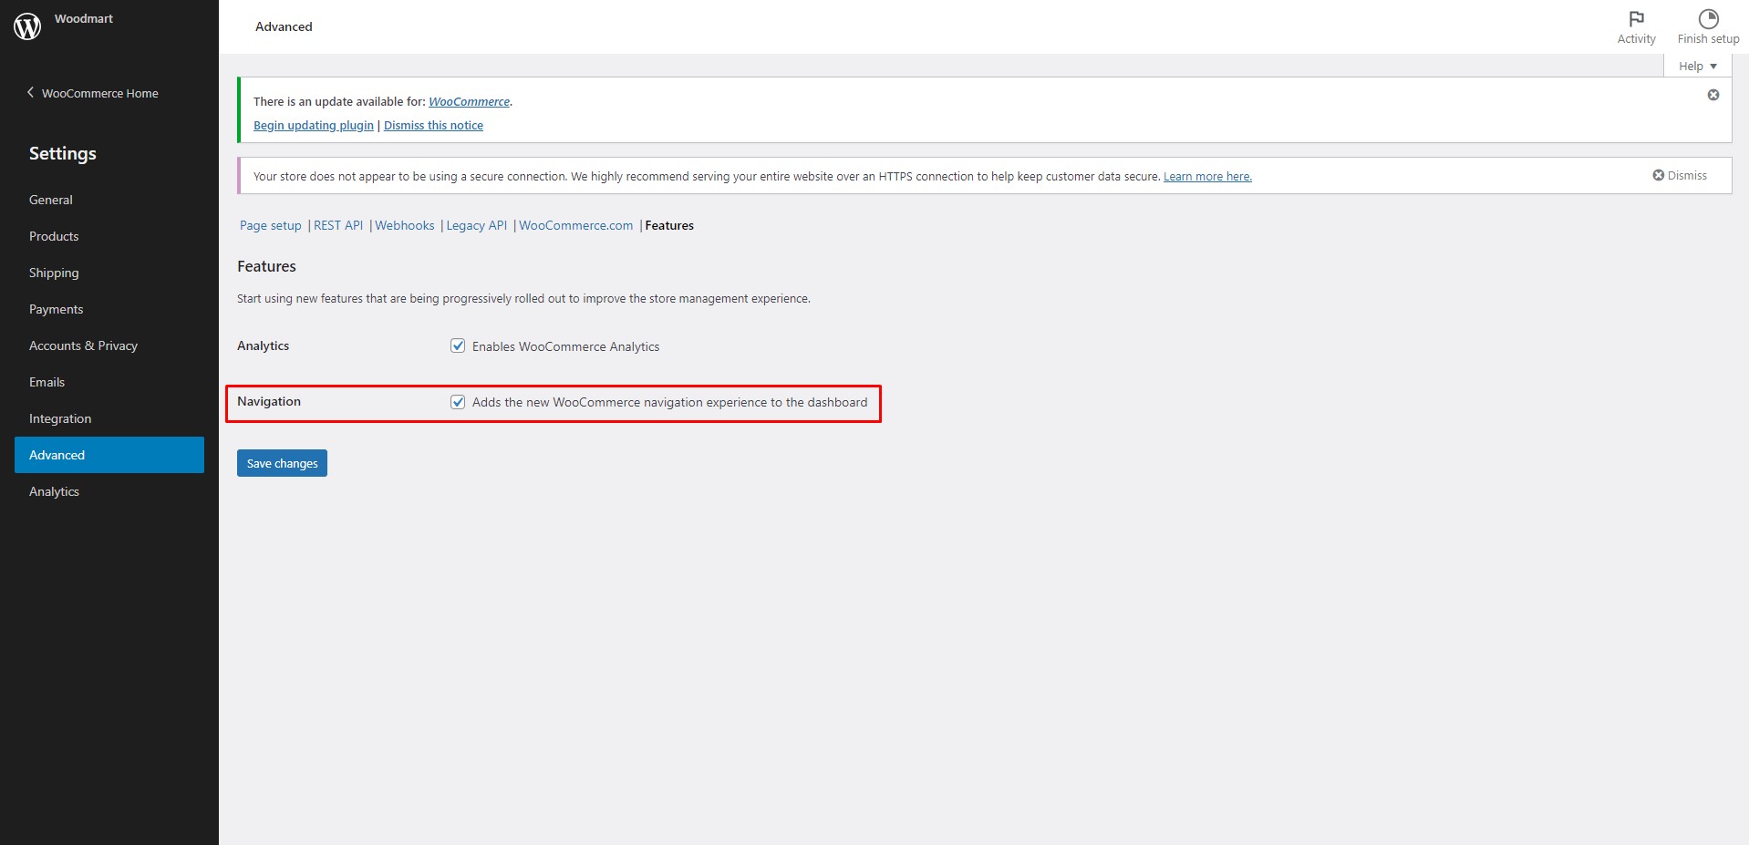
Task: Open Products settings
Action: point(54,236)
